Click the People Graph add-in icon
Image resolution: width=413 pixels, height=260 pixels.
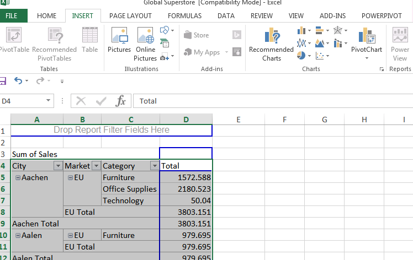click(x=237, y=52)
